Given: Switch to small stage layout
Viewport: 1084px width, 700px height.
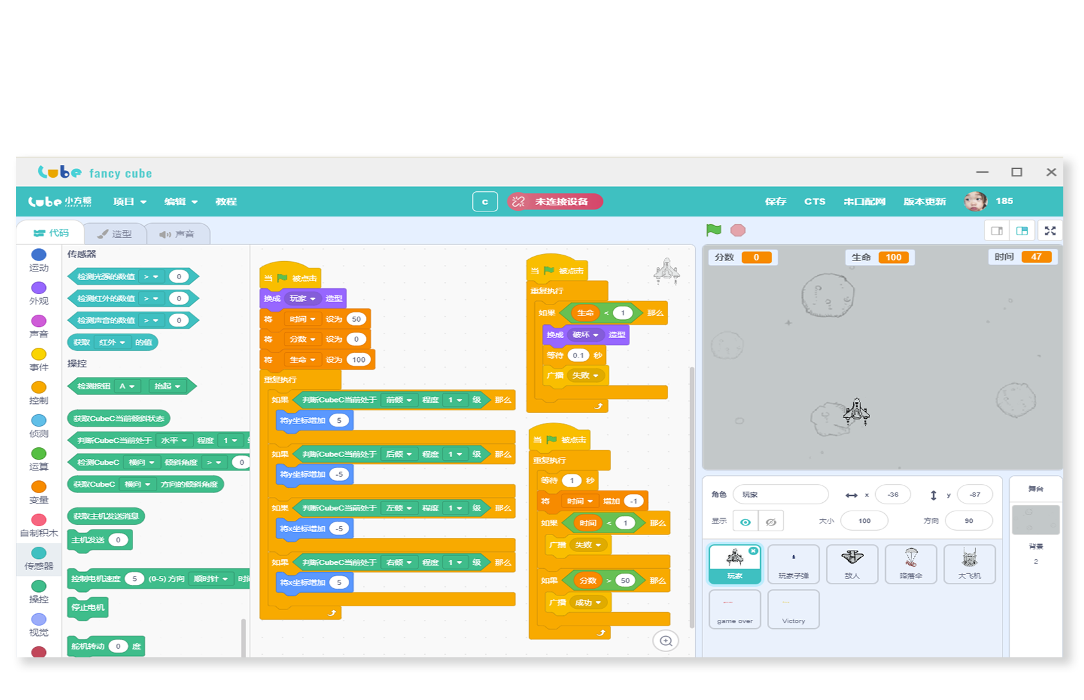Looking at the screenshot, I should pos(997,231).
